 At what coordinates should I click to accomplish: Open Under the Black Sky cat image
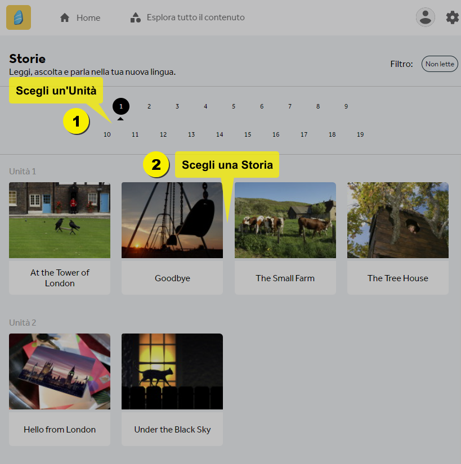pos(172,371)
